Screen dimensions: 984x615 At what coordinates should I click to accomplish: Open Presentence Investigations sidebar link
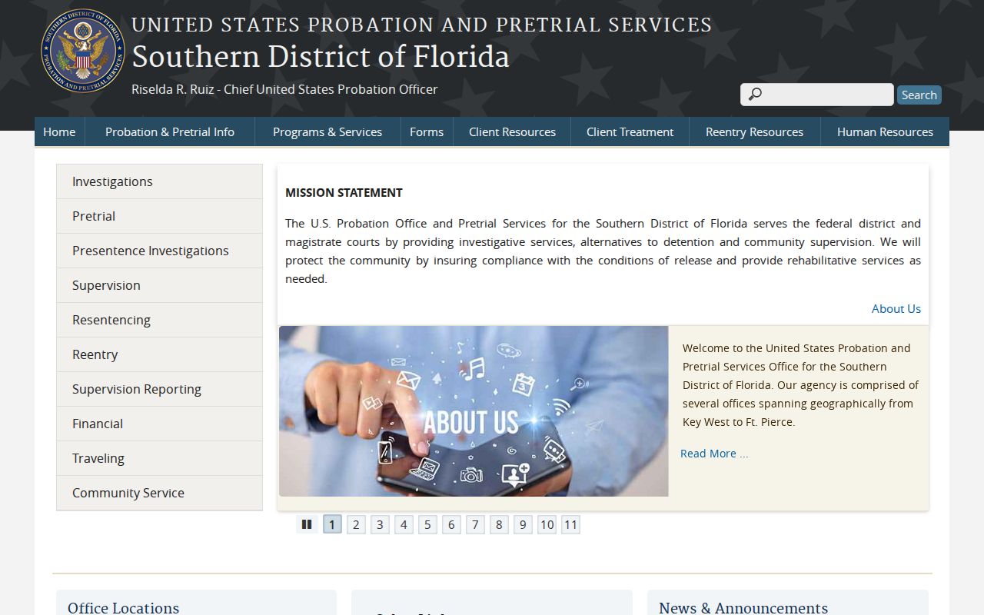[159, 251]
